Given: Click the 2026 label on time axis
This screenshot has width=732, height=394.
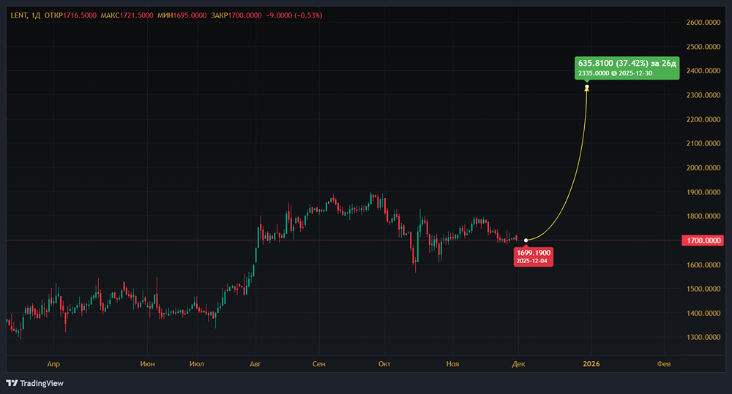Looking at the screenshot, I should pyautogui.click(x=591, y=363).
